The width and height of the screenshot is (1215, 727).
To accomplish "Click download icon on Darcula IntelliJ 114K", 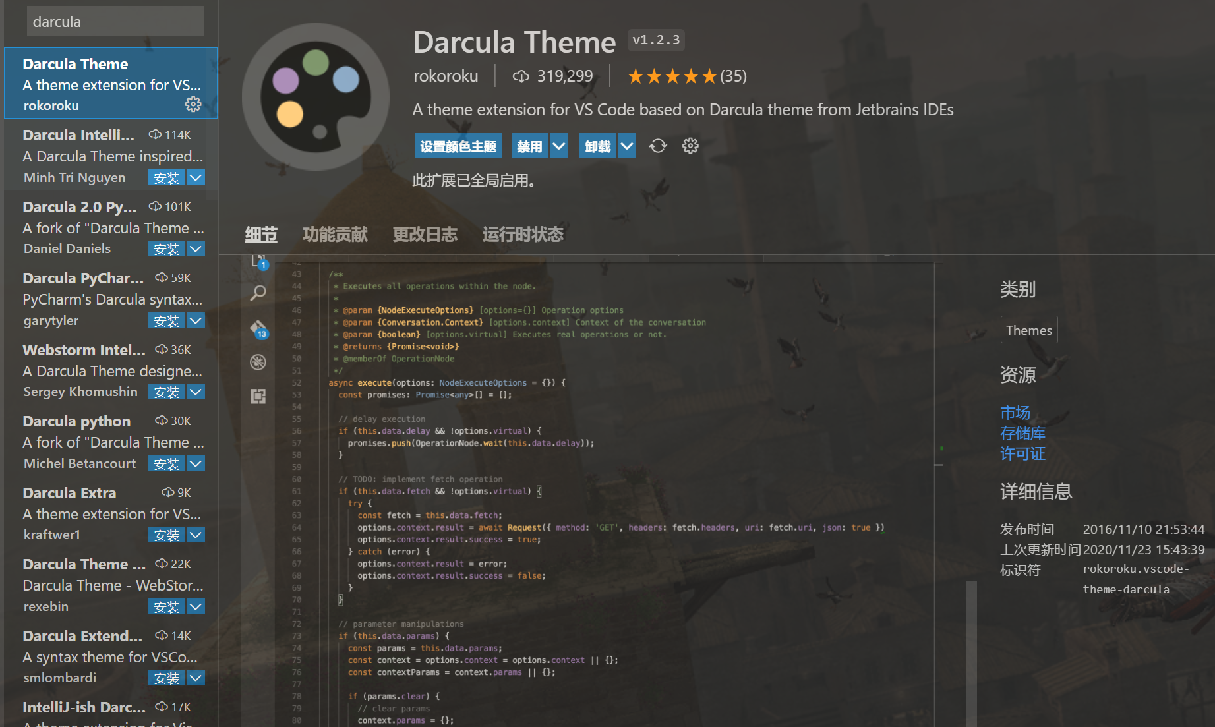I will pyautogui.click(x=155, y=134).
